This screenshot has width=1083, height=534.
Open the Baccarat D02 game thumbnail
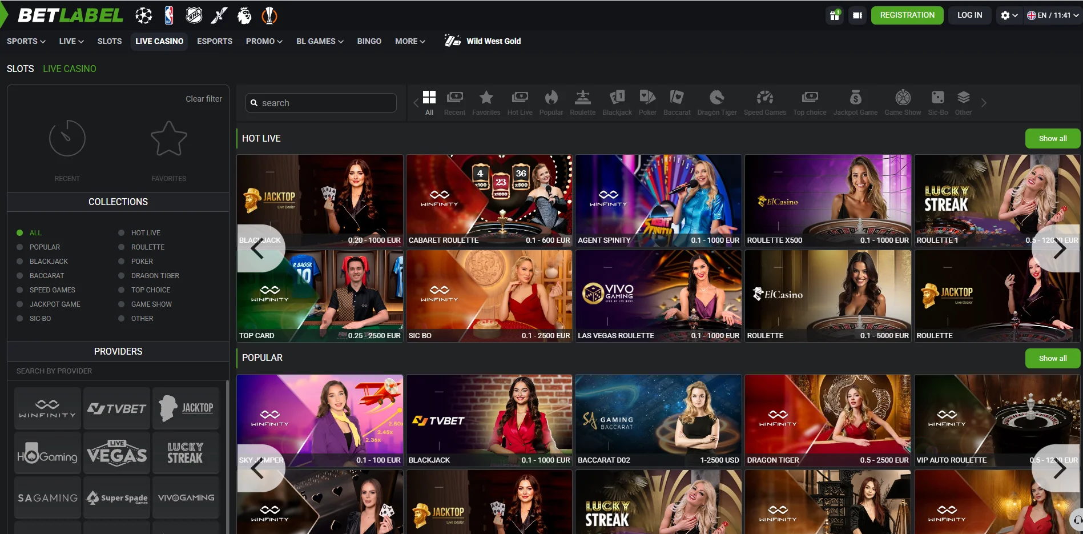pyautogui.click(x=658, y=420)
